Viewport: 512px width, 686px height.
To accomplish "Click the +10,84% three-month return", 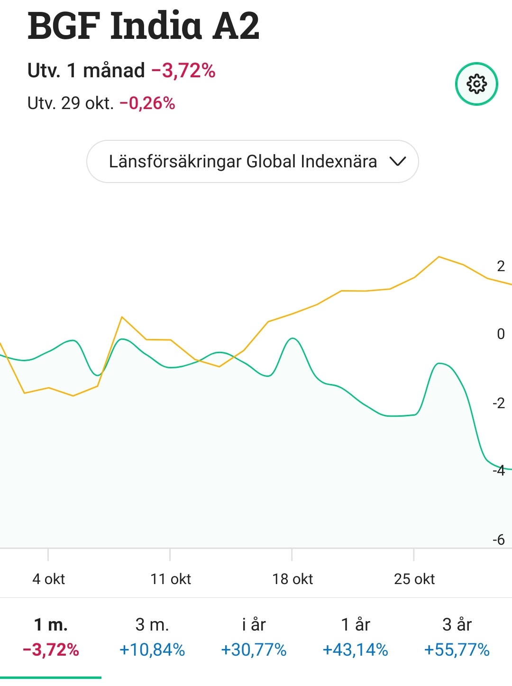I will click(152, 649).
